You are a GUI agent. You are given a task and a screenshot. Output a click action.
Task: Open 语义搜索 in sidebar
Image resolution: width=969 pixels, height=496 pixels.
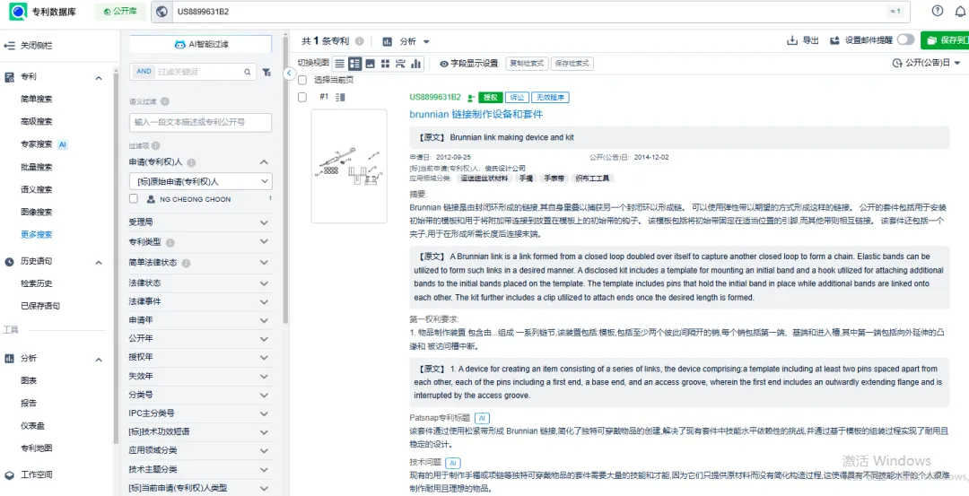pos(37,189)
